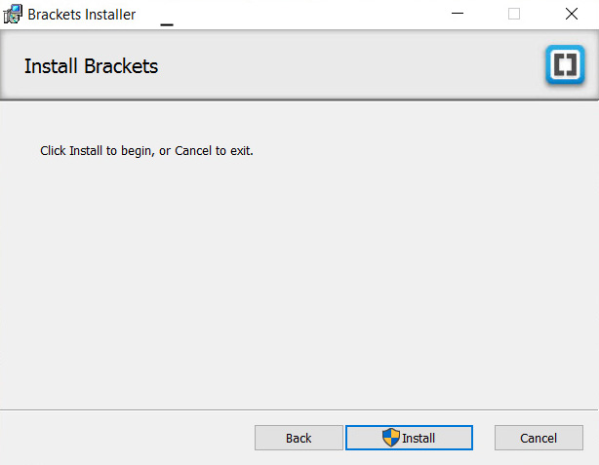Go back with the Back button
The width and height of the screenshot is (599, 465).
[299, 438]
